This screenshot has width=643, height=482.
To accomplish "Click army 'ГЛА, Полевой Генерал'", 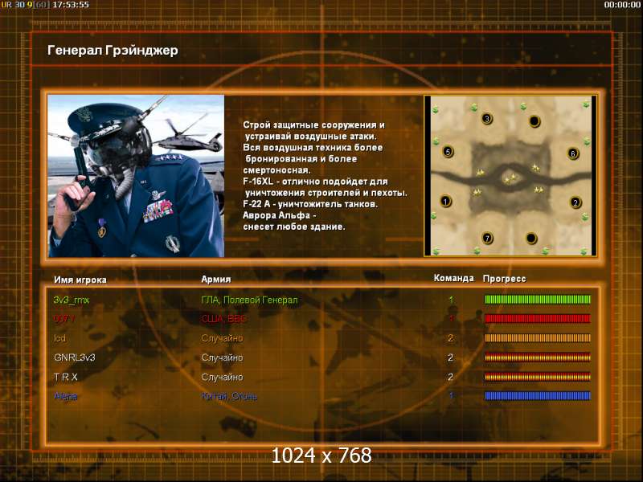I will point(249,300).
